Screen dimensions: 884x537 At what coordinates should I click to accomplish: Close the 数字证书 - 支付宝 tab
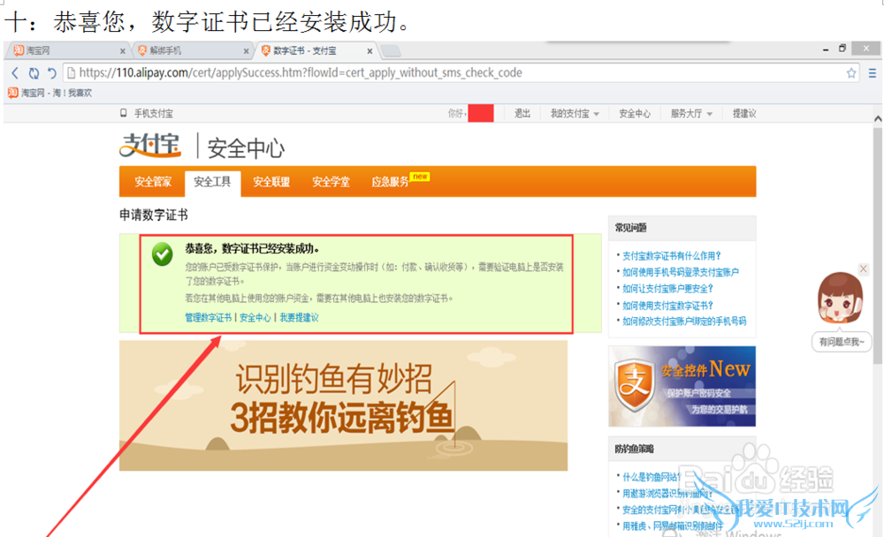point(370,51)
